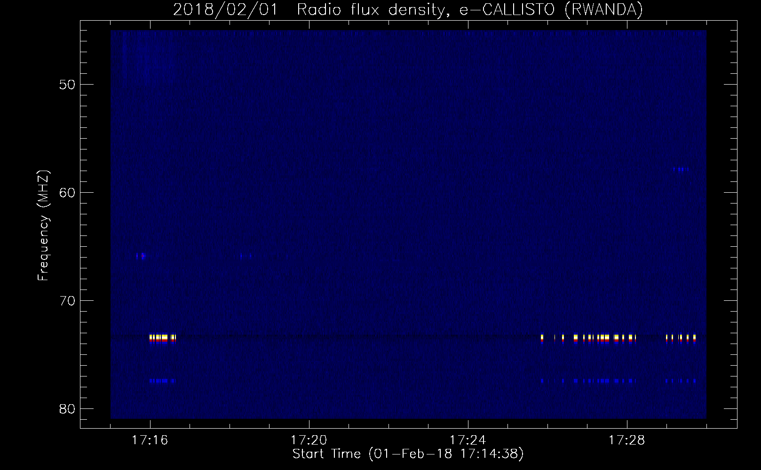Click the 17:20 time tick label
The height and width of the screenshot is (470, 761).
click(309, 440)
